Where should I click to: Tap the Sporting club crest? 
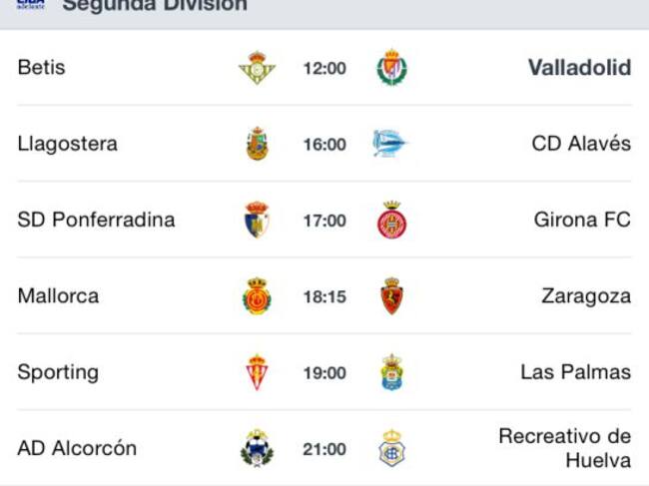[257, 372]
